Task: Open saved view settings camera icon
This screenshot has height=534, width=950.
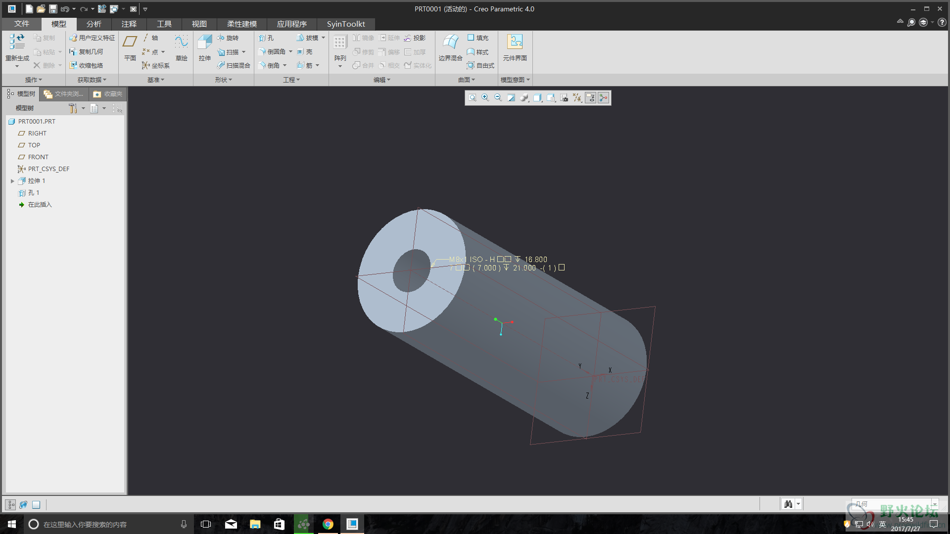Action: pos(564,98)
